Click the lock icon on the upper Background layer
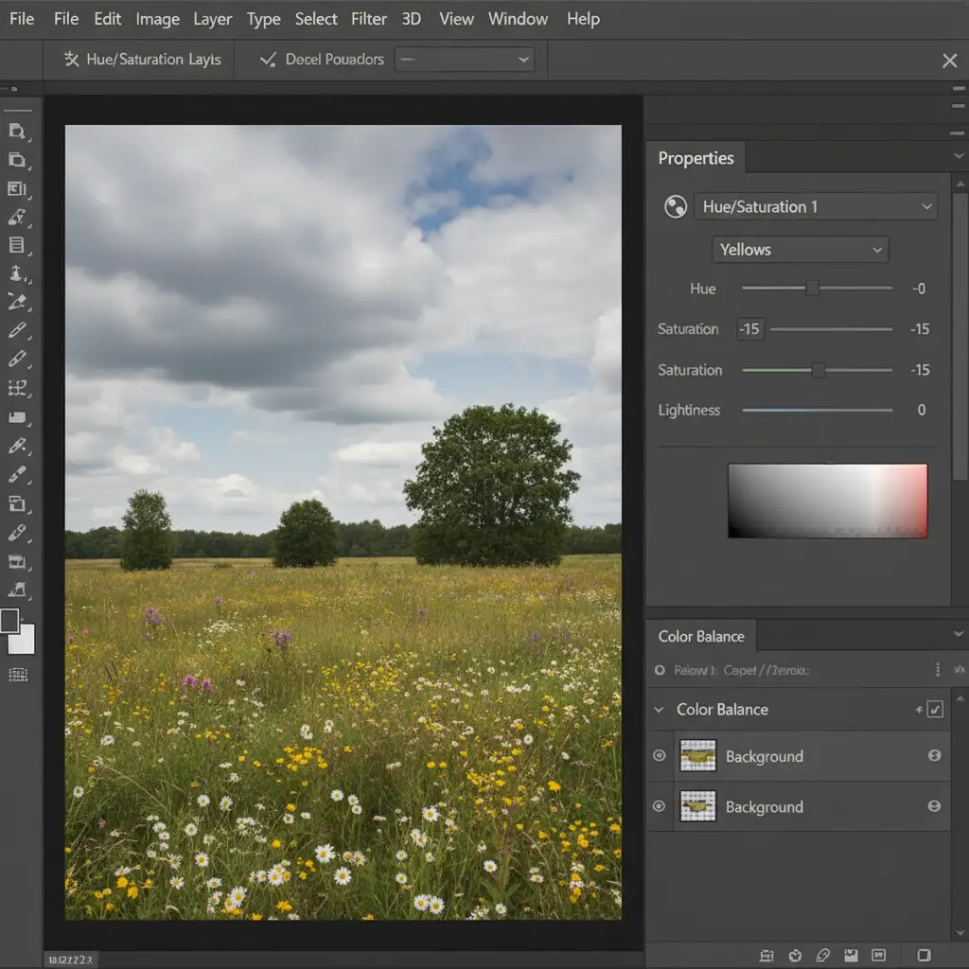This screenshot has height=969, width=969. (934, 756)
